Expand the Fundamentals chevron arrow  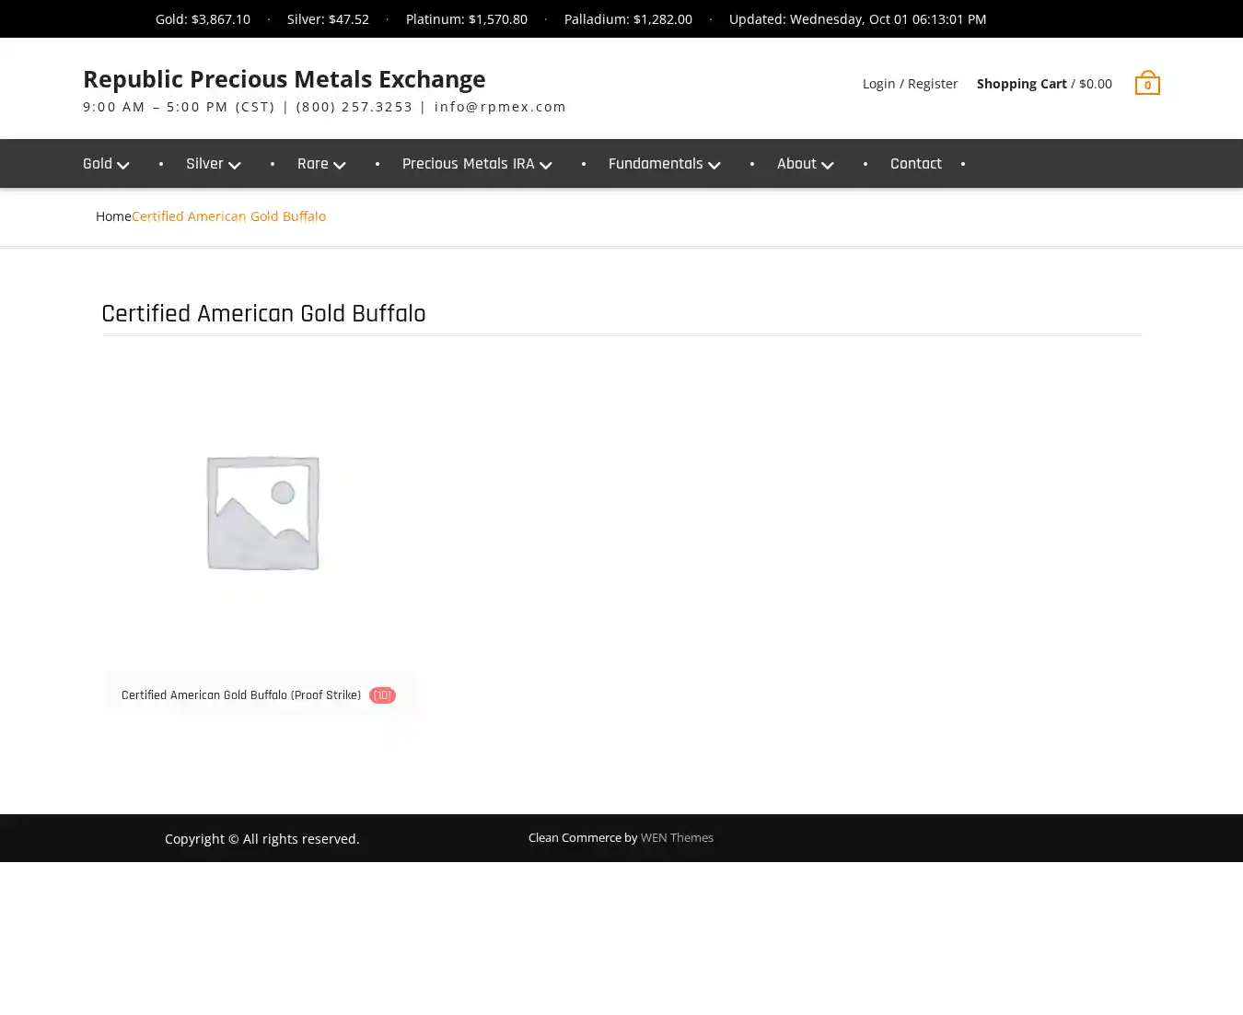pyautogui.click(x=714, y=165)
